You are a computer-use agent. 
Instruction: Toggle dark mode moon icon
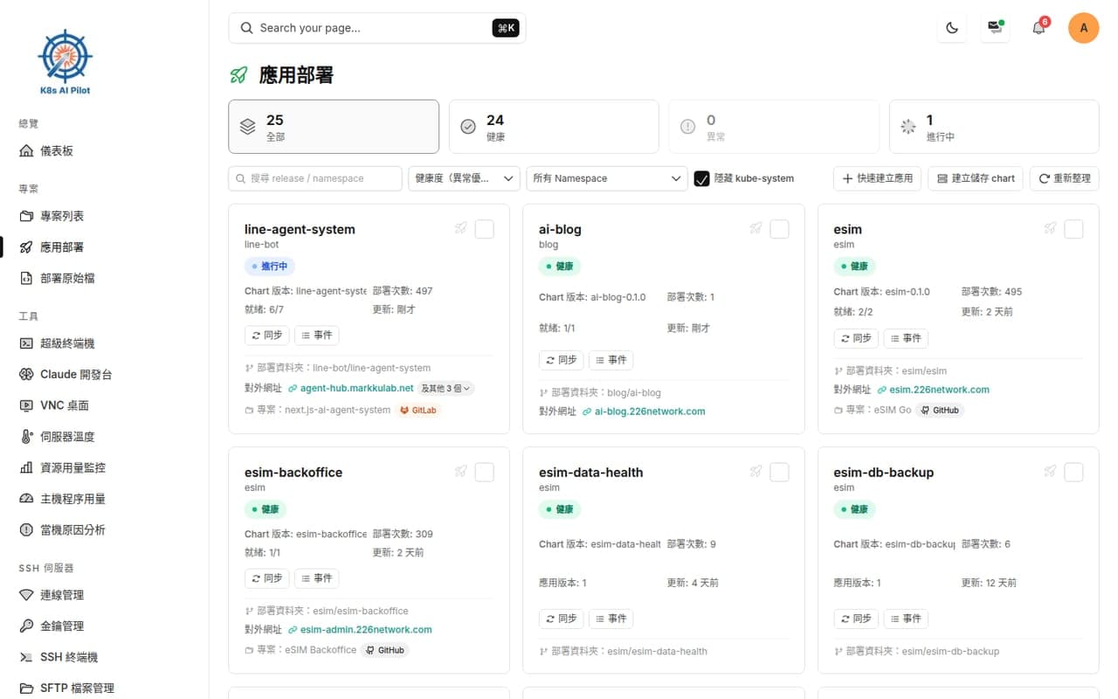tap(952, 28)
